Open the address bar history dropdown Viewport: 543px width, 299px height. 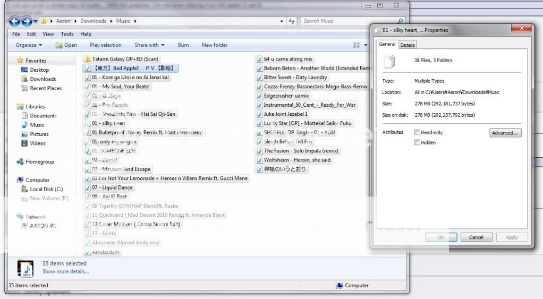coord(282,21)
